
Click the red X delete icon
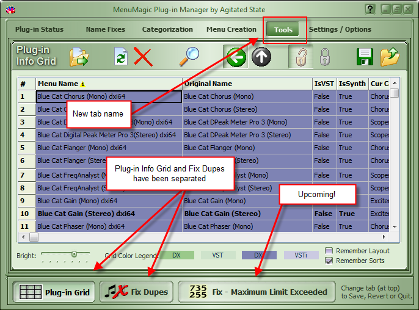[143, 57]
